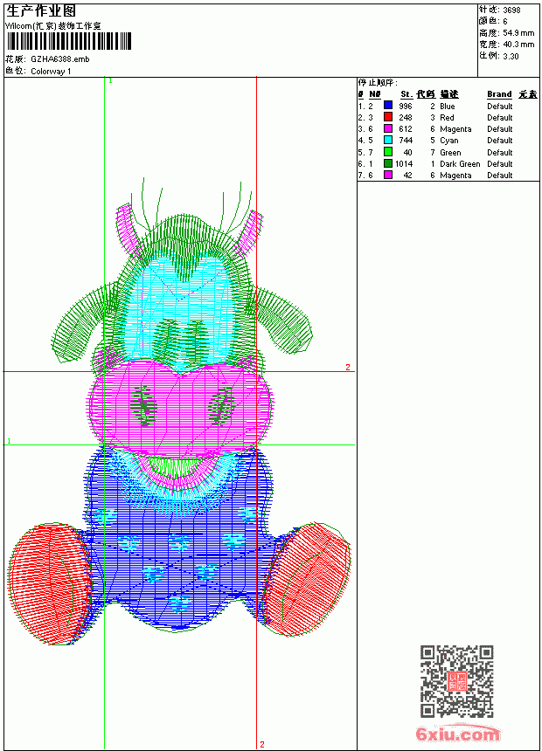Click the Colorway 1 label
The width and height of the screenshot is (542, 751).
51,72
